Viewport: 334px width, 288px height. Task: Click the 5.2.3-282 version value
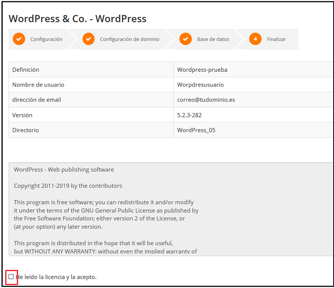click(189, 115)
